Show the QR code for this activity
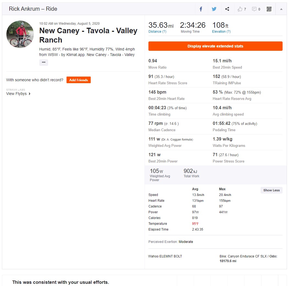 click(269, 9)
